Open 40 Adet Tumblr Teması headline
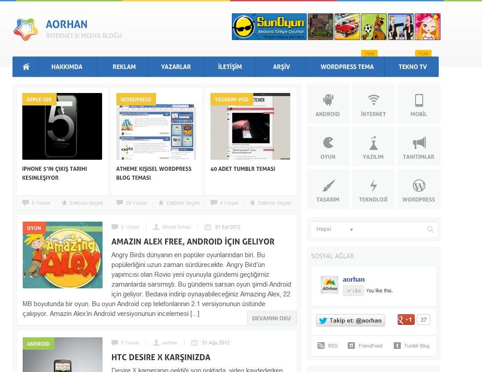This screenshot has width=482, height=372. point(243,169)
